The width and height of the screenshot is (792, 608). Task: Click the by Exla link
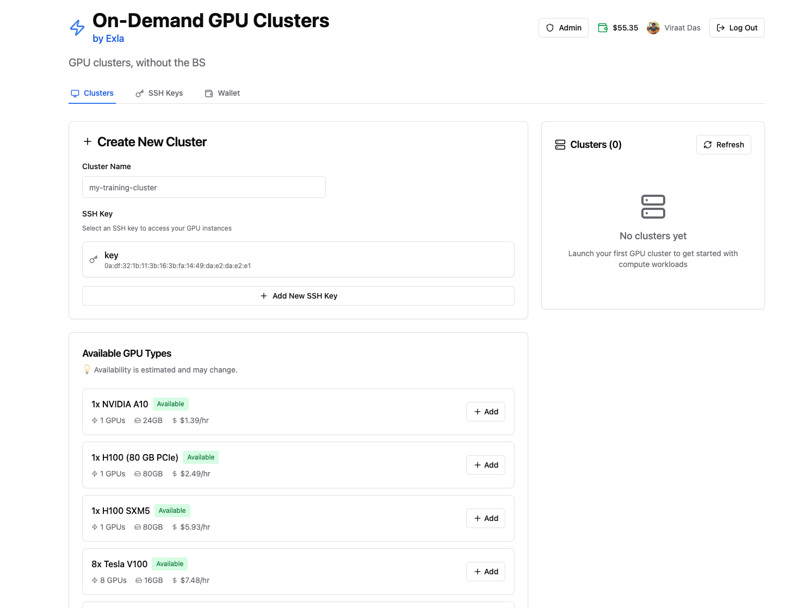[108, 39]
